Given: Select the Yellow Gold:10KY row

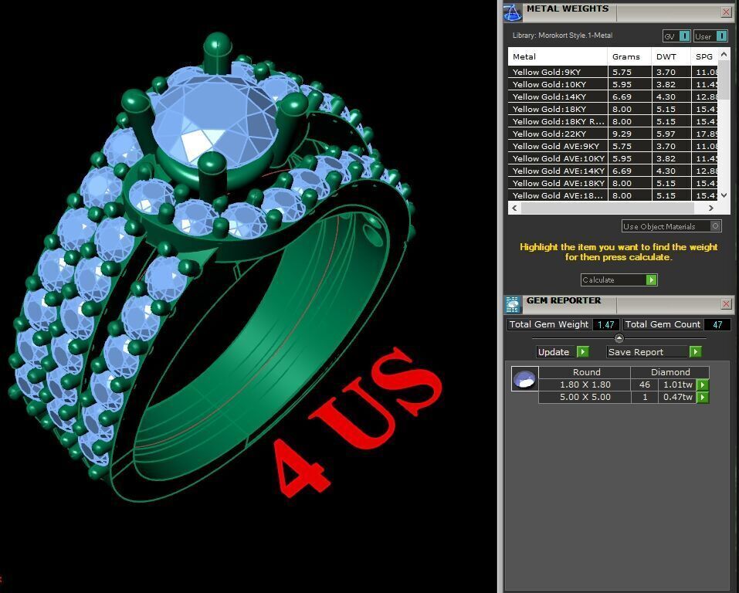Looking at the screenshot, I should click(x=612, y=84).
